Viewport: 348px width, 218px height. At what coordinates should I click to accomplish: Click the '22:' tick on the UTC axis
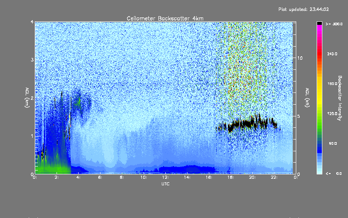pyautogui.click(x=274, y=177)
